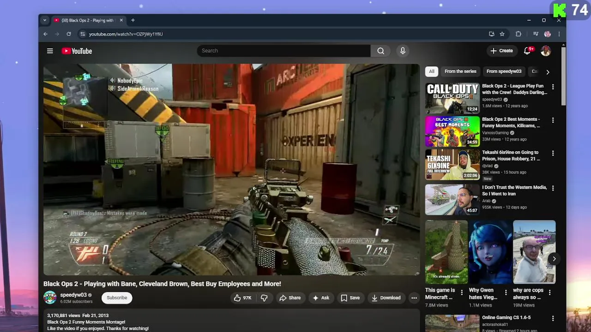The image size is (591, 332).
Task: Open the notifications bell
Action: pyautogui.click(x=527, y=51)
